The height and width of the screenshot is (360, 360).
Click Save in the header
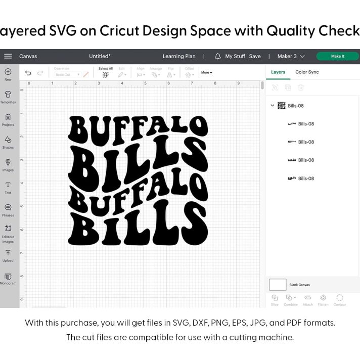(255, 56)
